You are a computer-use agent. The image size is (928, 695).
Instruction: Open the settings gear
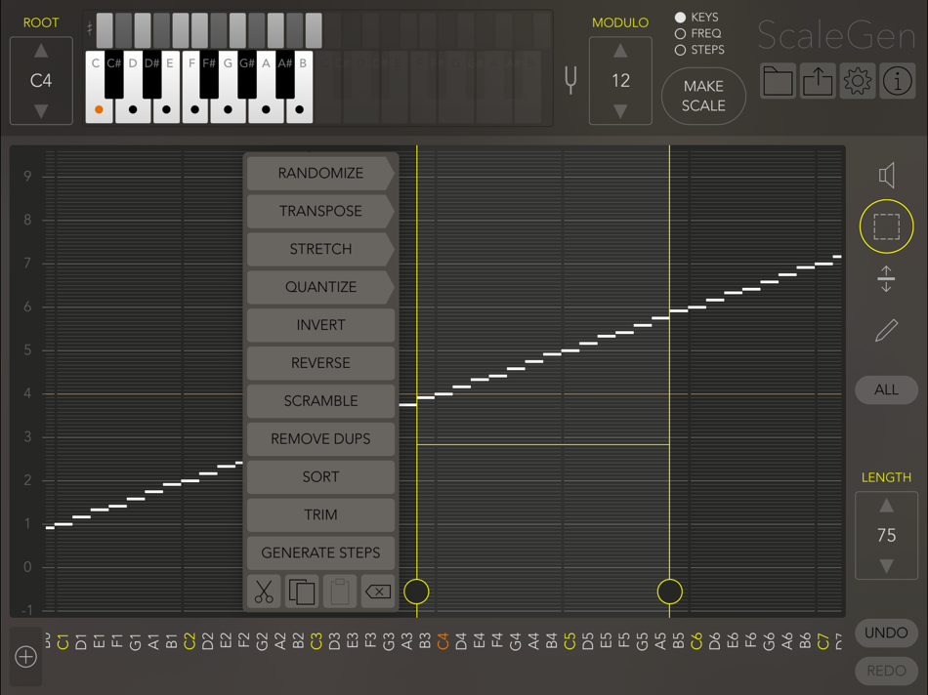(858, 81)
